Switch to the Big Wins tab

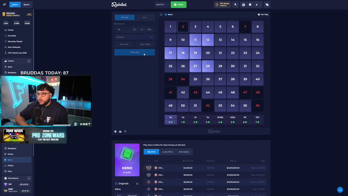coord(151,152)
